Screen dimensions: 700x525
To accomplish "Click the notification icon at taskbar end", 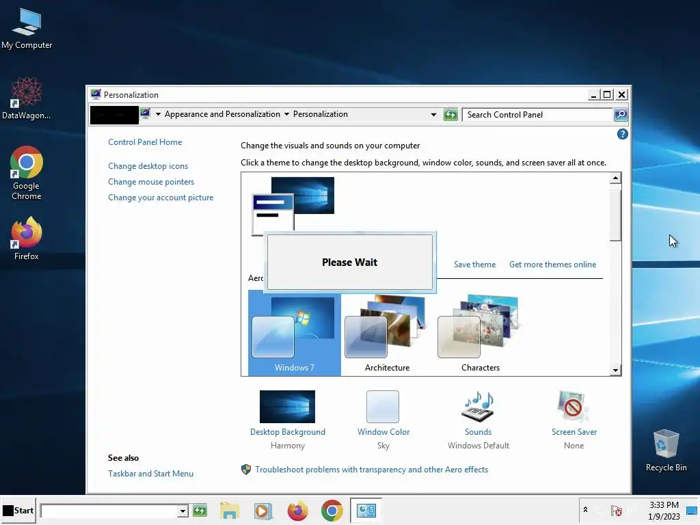I will [692, 511].
